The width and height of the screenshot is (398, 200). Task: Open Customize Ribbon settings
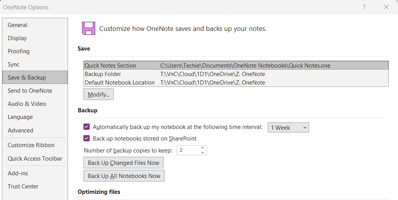click(35, 145)
